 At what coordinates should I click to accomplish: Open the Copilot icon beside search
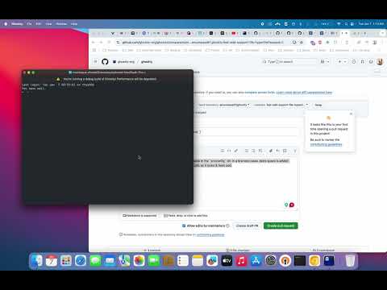322,62
